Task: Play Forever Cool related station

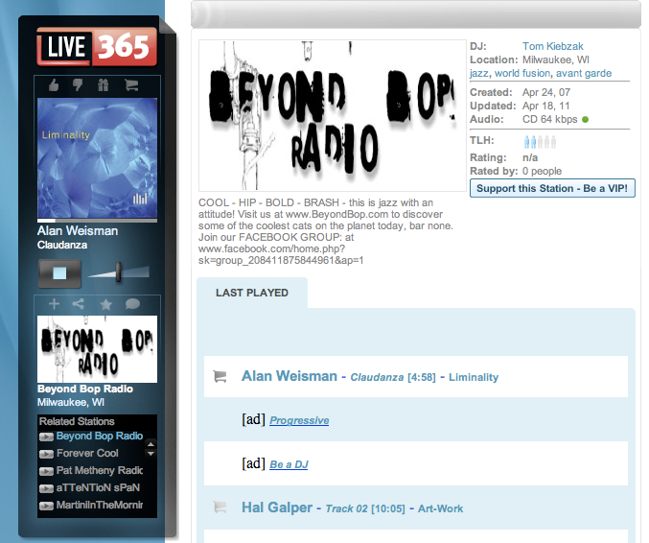Action: [x=46, y=454]
